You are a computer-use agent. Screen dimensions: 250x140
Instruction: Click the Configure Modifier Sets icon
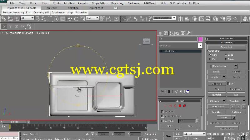188,91
